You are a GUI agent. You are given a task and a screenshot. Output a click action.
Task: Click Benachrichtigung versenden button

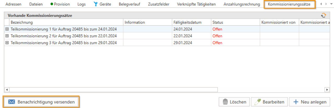pos(41,102)
